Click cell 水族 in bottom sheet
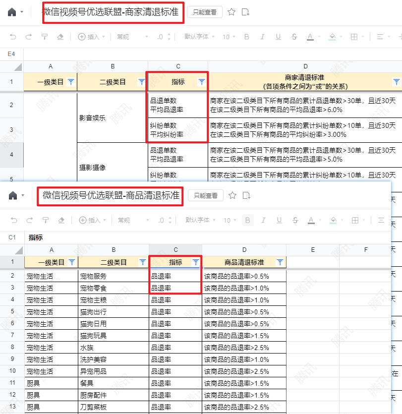The width and height of the screenshot is (402, 414). [x=114, y=348]
